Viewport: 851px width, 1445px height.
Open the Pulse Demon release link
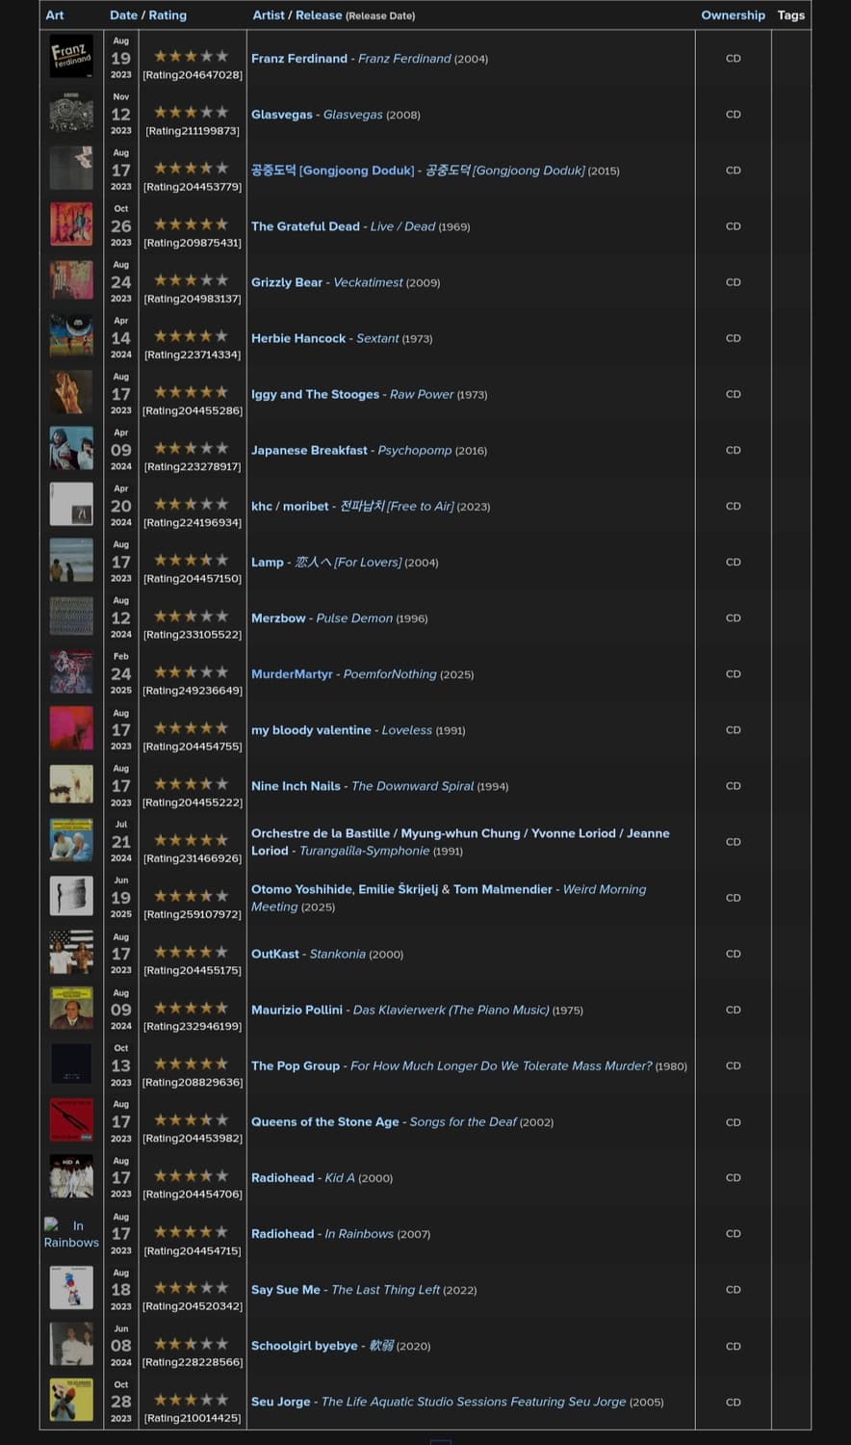pos(354,617)
